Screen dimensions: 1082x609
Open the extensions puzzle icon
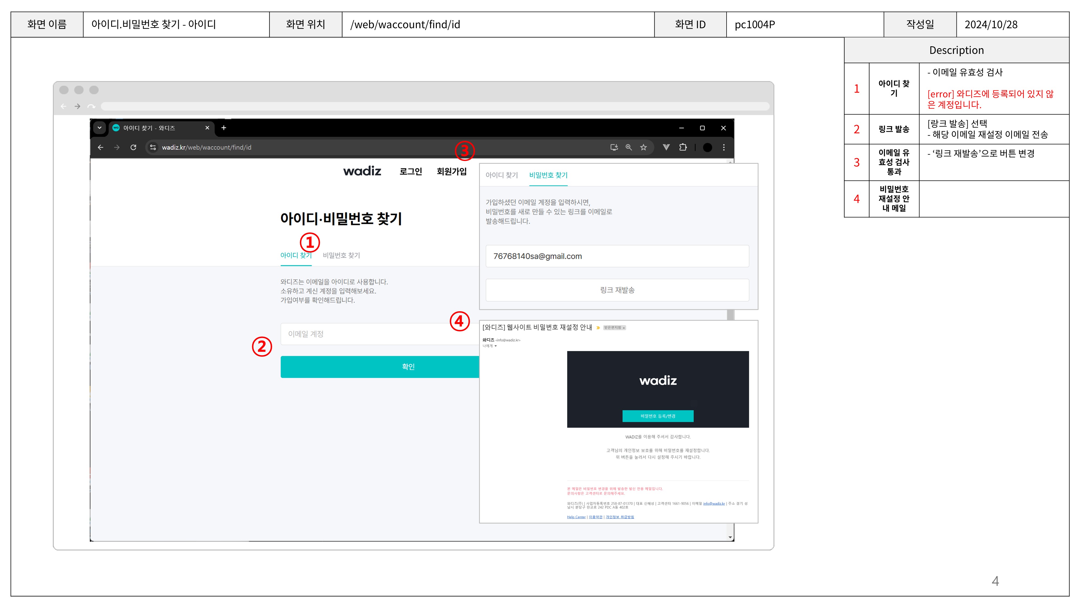pyautogui.click(x=683, y=148)
